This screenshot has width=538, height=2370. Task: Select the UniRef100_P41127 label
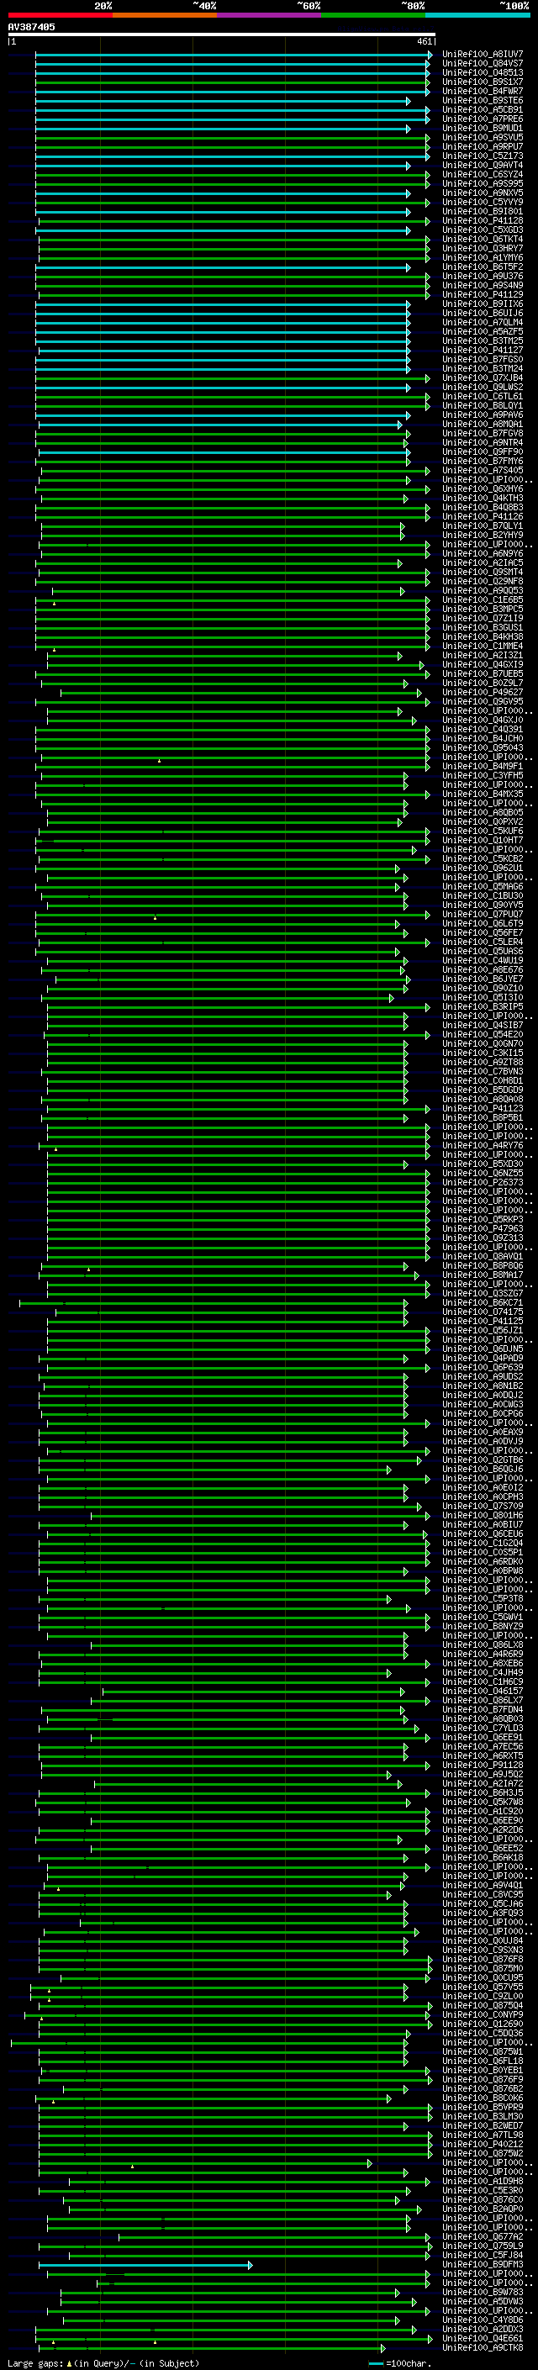[x=483, y=350]
